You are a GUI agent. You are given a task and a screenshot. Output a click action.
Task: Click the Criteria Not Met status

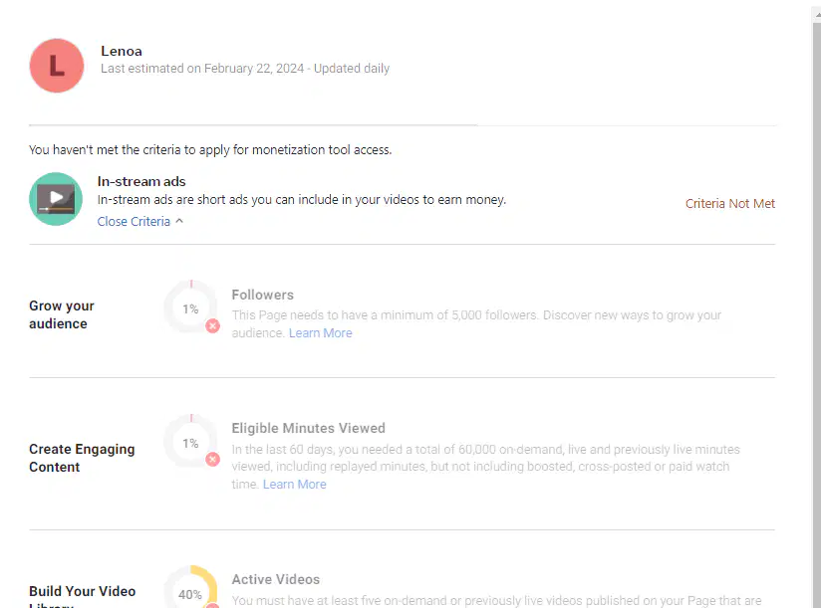(x=730, y=203)
